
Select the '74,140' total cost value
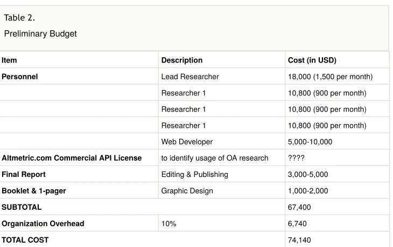pos(299,240)
